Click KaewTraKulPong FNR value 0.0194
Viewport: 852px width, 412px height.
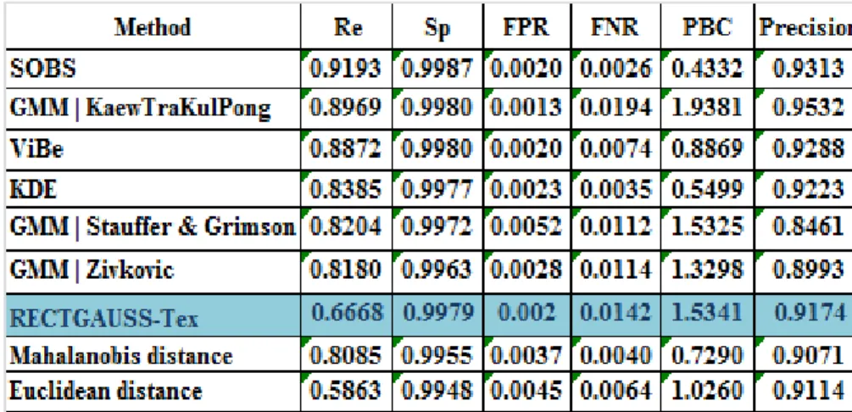coord(615,109)
